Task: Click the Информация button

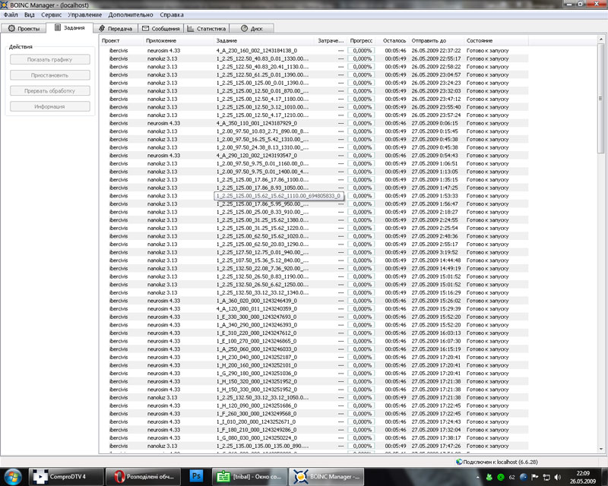Action: 50,106
